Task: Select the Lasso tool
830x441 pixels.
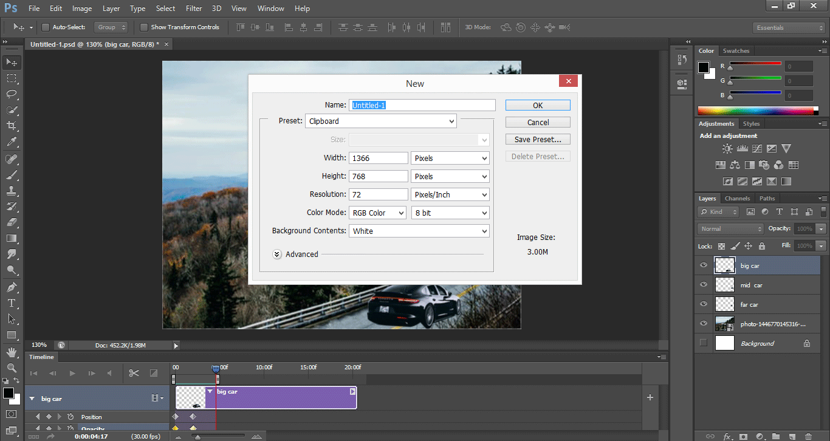Action: [12, 94]
